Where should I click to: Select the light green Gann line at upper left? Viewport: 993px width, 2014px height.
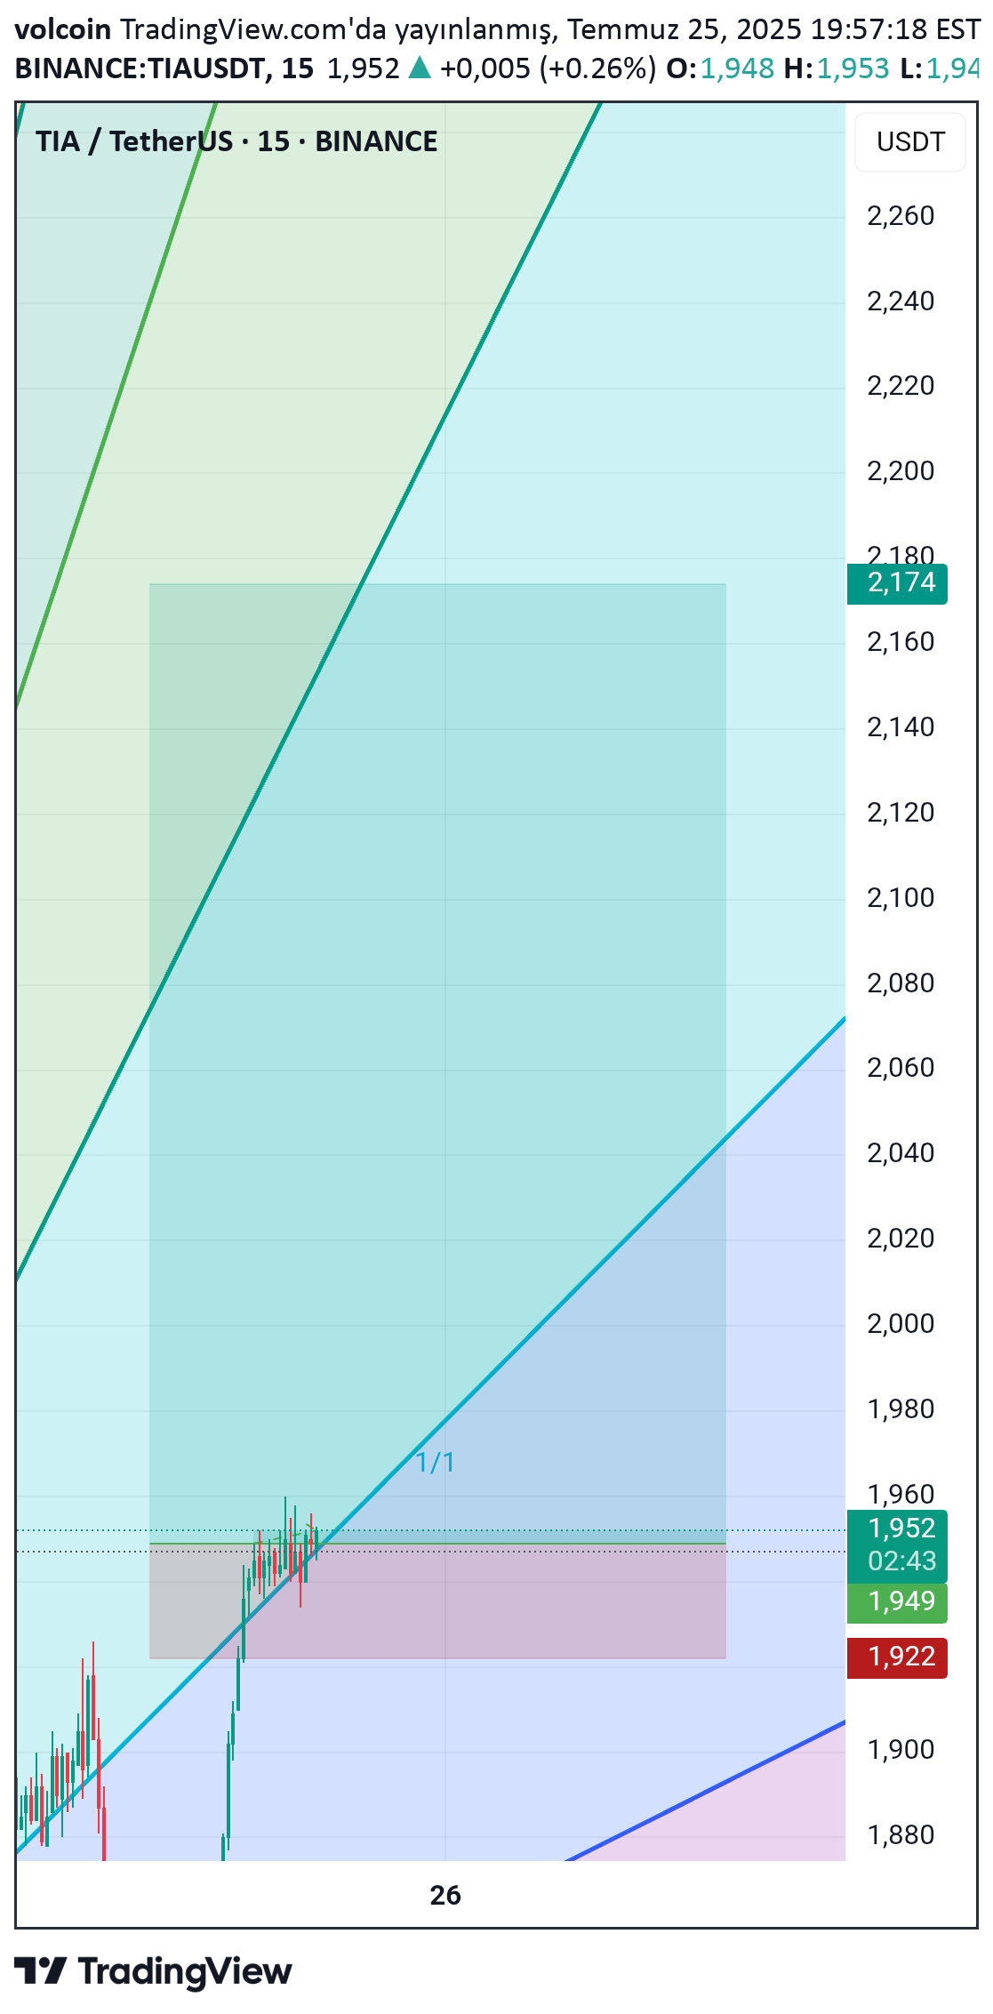(x=116, y=405)
